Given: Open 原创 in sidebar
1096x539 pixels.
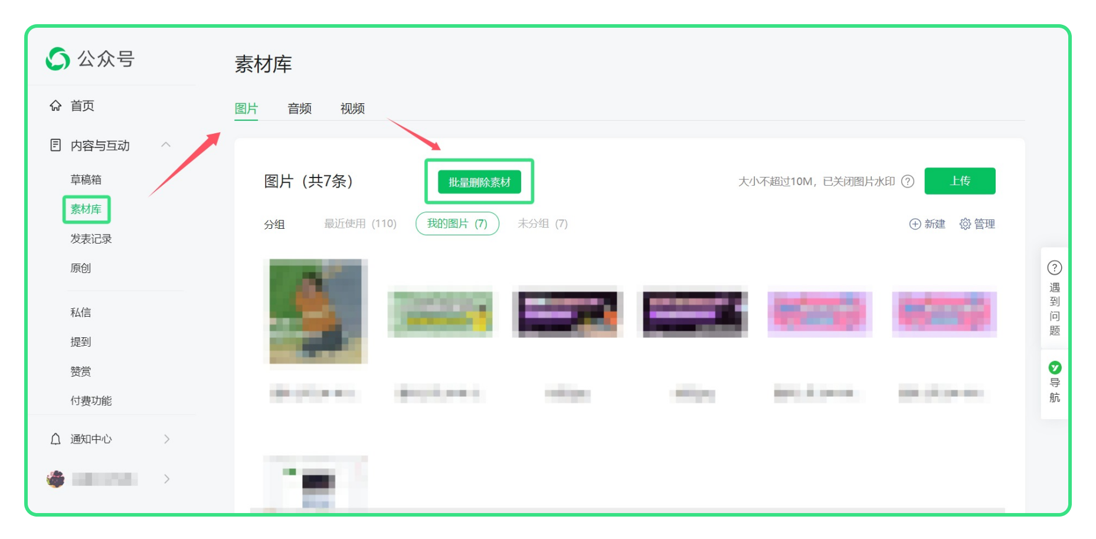Looking at the screenshot, I should coord(81,268).
